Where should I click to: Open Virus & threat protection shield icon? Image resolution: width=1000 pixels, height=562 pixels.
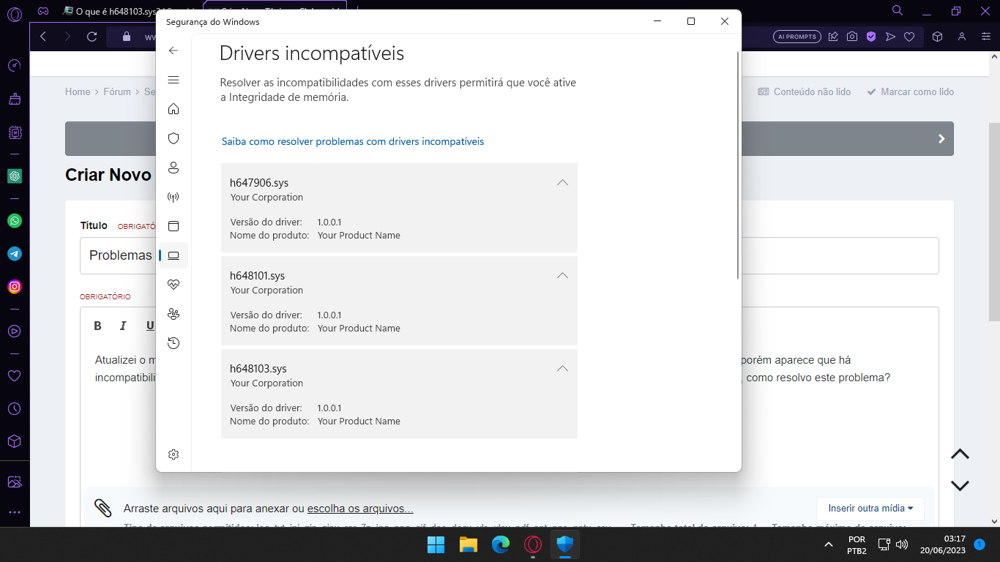pyautogui.click(x=173, y=138)
